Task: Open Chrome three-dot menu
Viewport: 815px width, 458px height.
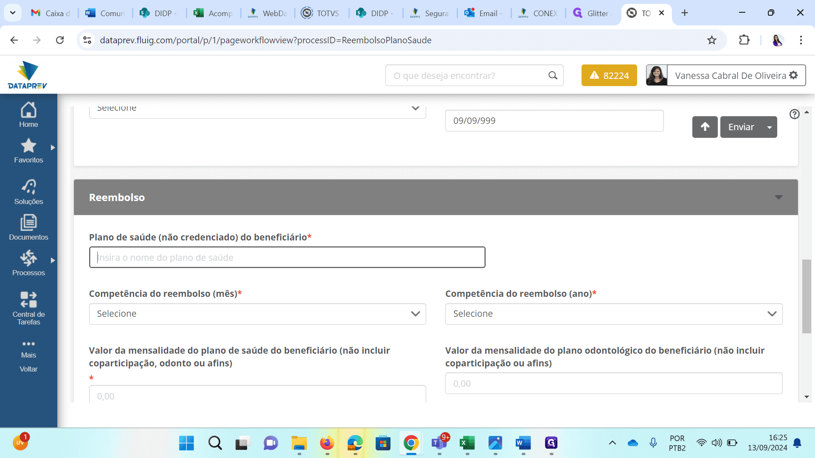Action: click(x=801, y=40)
